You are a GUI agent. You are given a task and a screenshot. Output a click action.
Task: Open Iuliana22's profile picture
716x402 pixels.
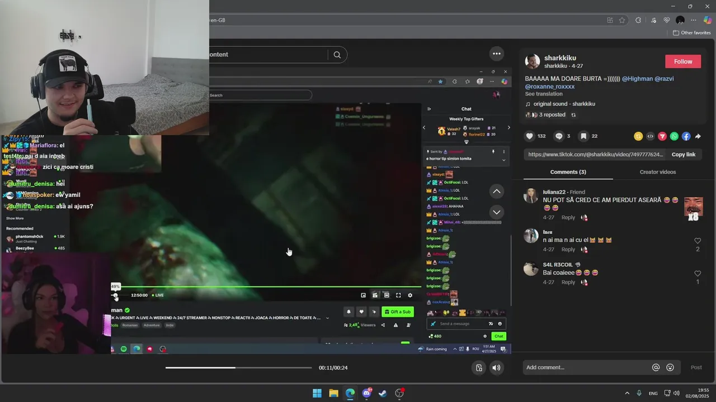(531, 195)
